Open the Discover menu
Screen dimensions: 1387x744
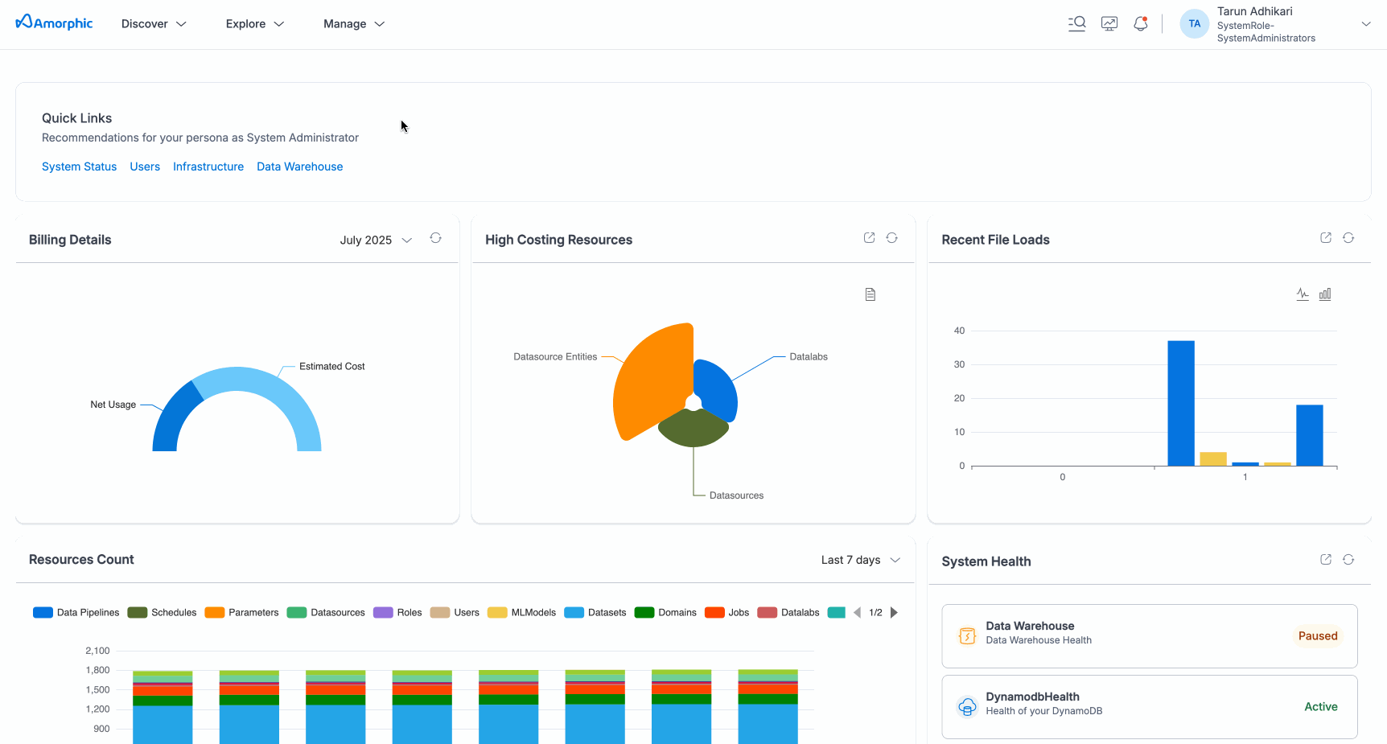click(154, 24)
